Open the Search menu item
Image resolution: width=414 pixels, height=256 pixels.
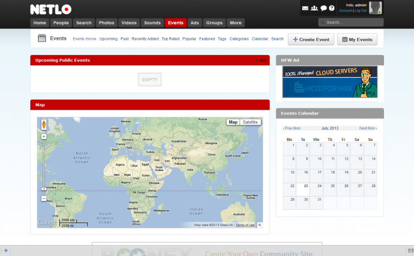(x=84, y=23)
